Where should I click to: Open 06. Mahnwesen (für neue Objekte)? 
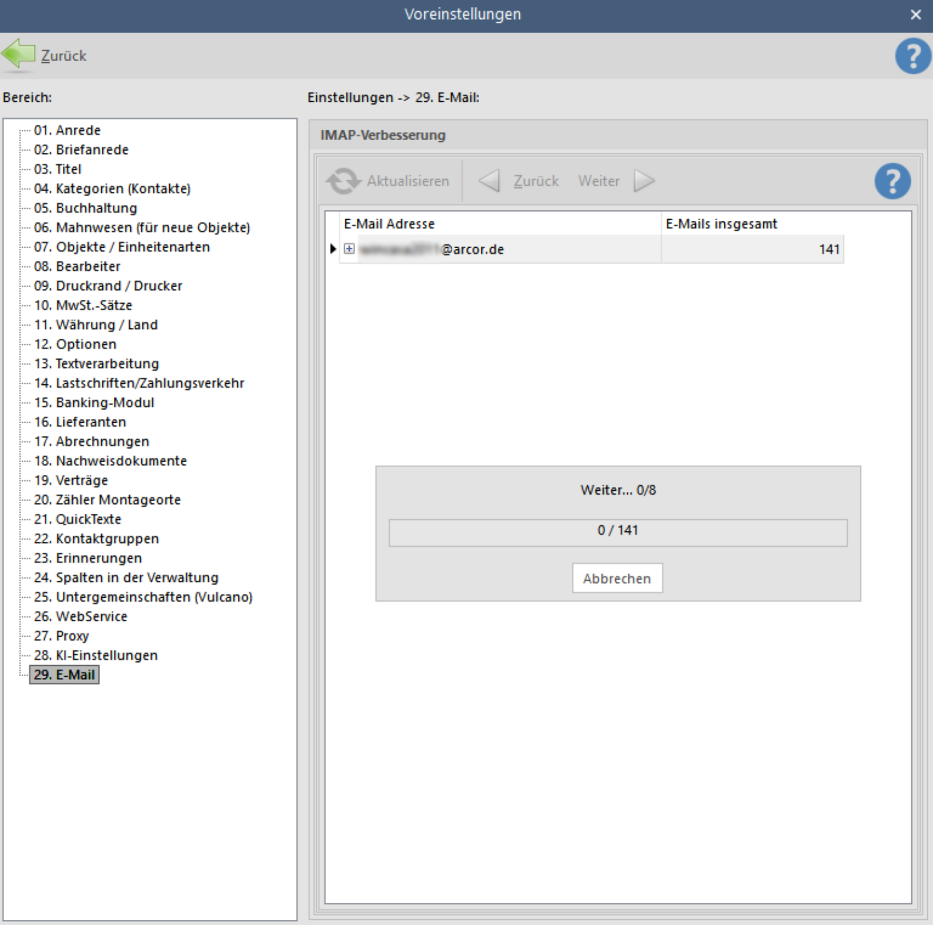click(x=142, y=228)
